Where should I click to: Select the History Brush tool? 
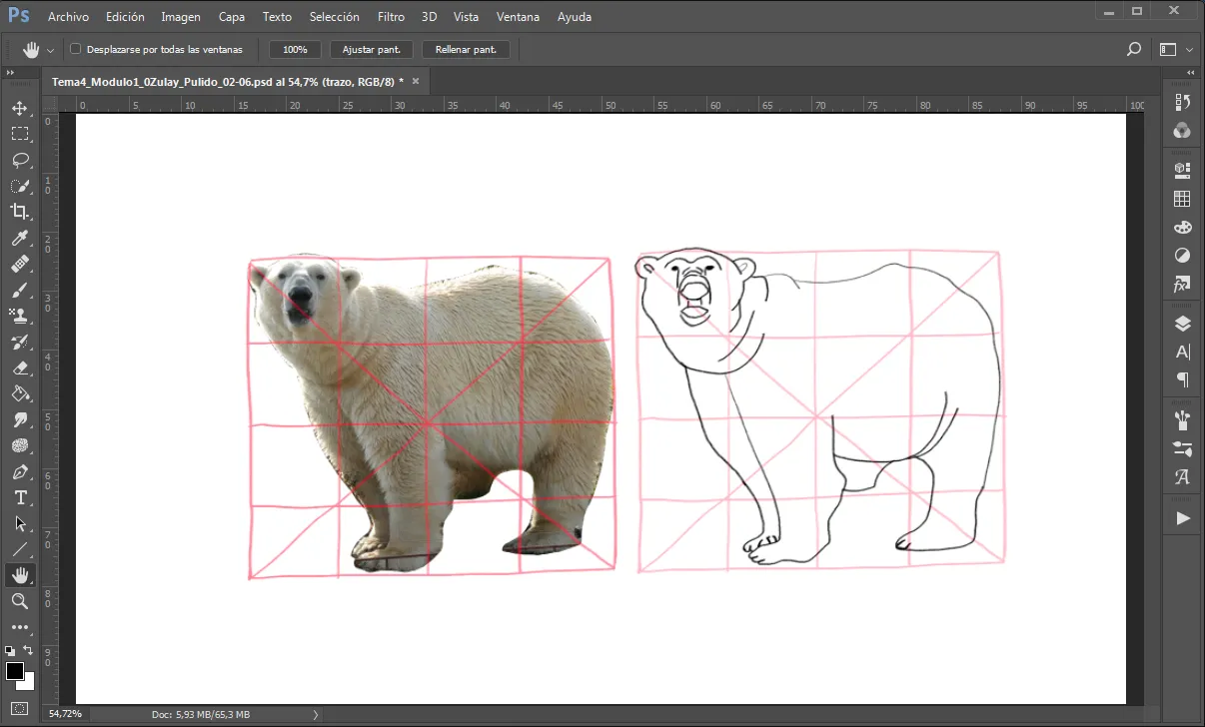pos(19,342)
